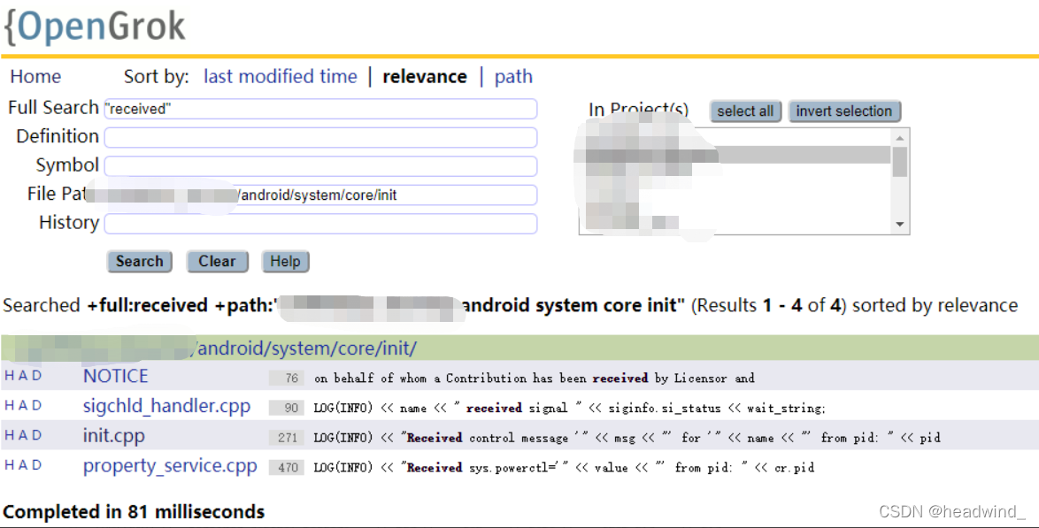Image resolution: width=1039 pixels, height=528 pixels.
Task: Click the 'Completed in 81 milliseconds' text
Action: point(134,511)
